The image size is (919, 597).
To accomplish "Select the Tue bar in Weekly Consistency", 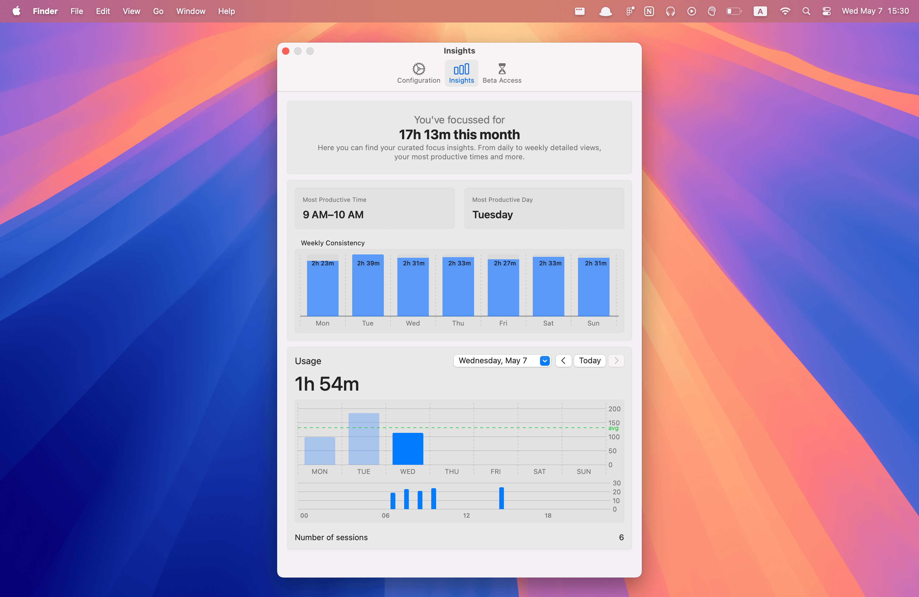I will tap(368, 285).
